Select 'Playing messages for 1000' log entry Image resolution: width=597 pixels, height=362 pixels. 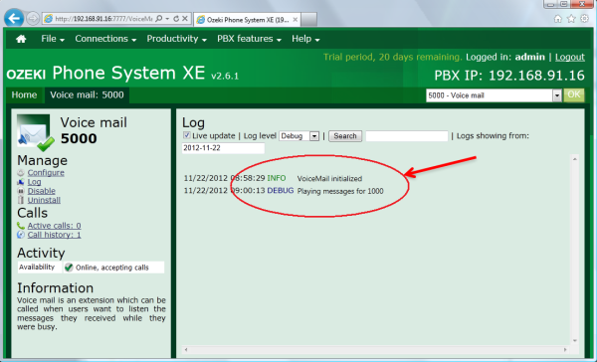pos(340,191)
